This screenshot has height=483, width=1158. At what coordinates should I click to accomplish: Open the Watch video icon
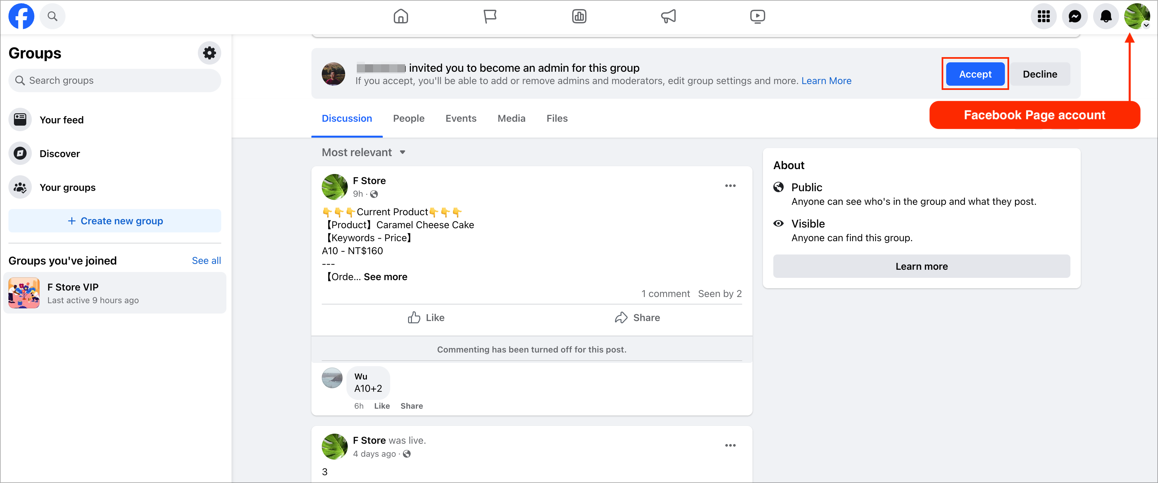pyautogui.click(x=757, y=17)
